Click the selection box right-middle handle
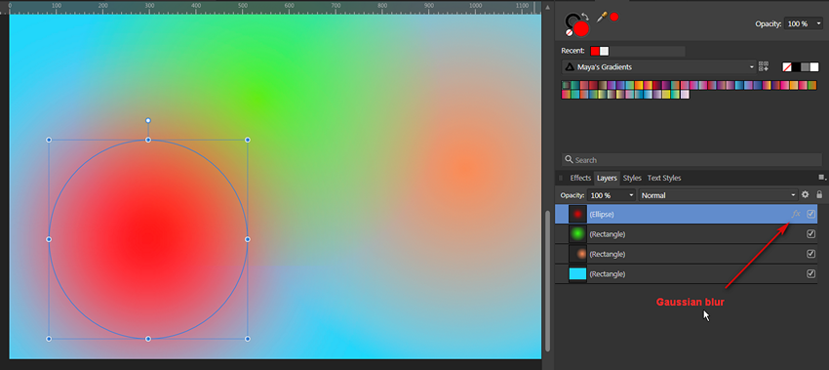This screenshot has height=370, width=829. tap(248, 239)
